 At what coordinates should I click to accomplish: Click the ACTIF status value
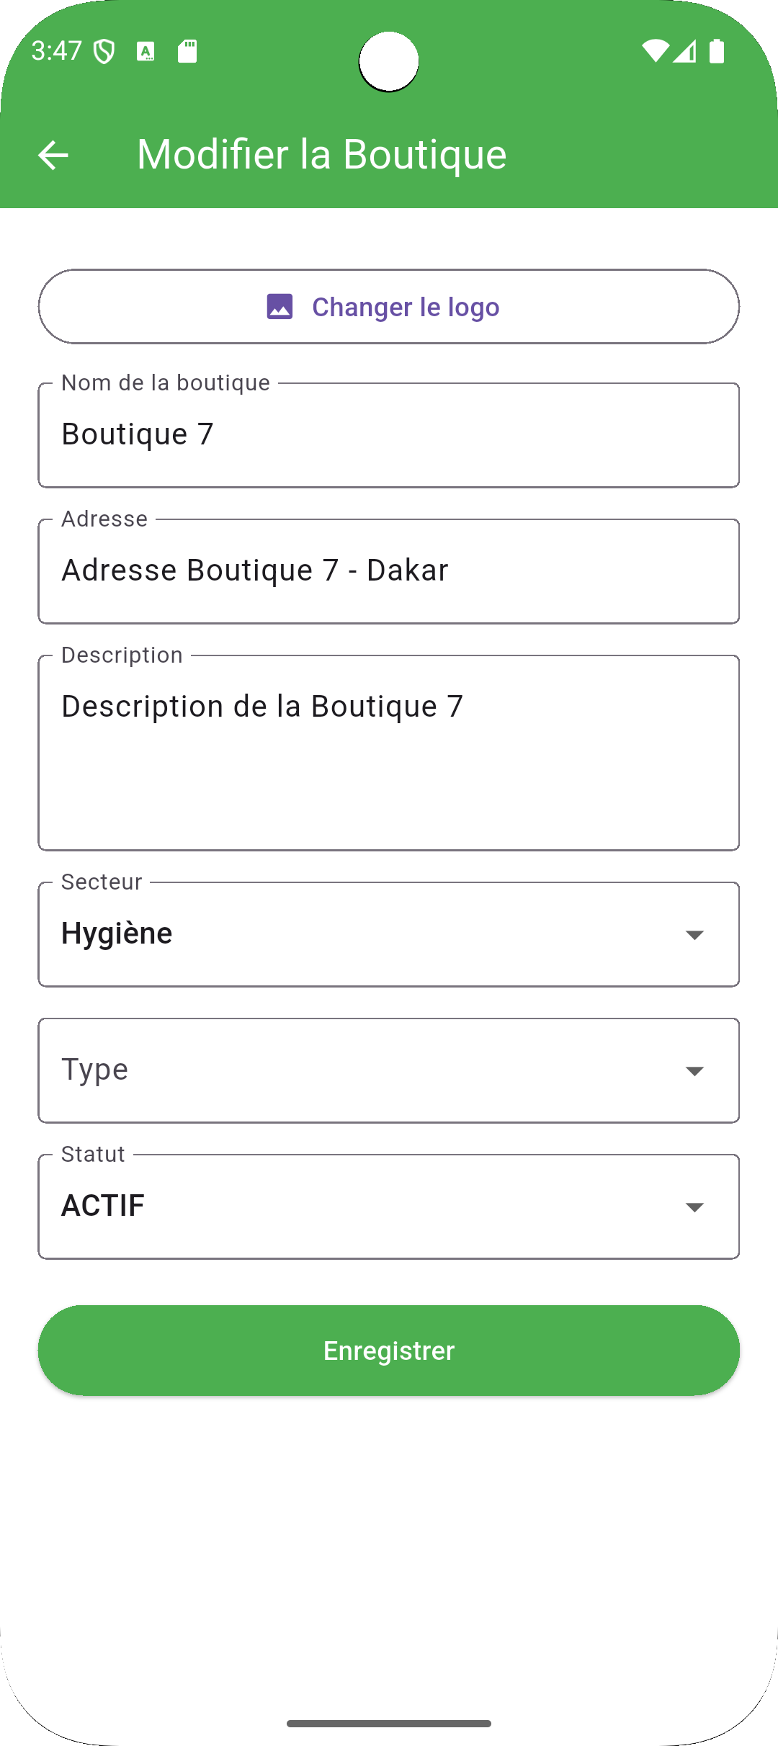tap(103, 1206)
